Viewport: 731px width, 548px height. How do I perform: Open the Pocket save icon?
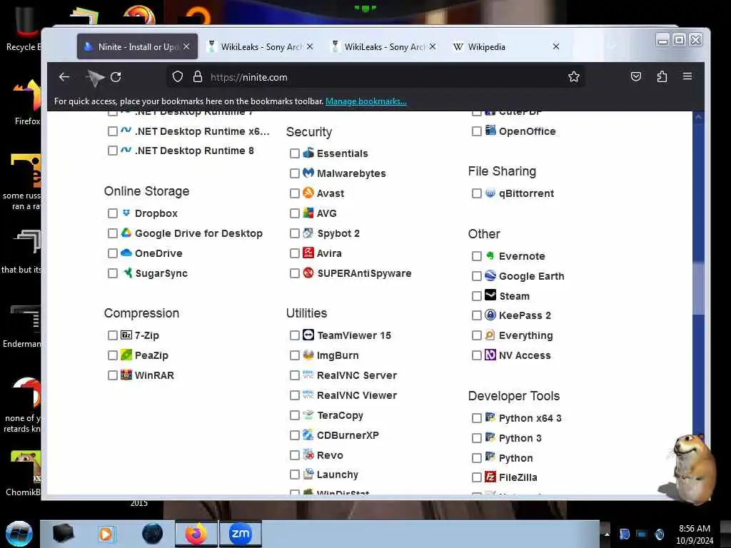tap(636, 76)
